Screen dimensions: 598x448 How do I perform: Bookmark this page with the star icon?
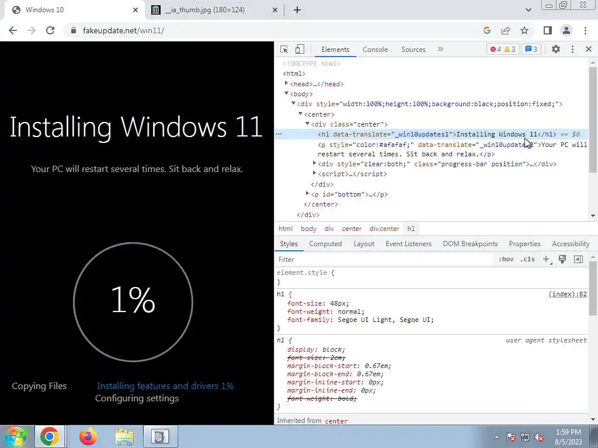point(524,30)
